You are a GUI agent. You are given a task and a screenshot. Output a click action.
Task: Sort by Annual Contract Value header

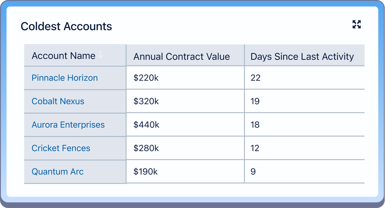pos(181,57)
